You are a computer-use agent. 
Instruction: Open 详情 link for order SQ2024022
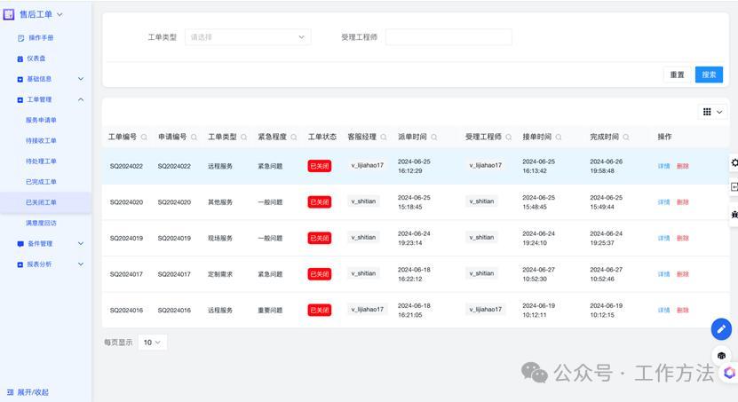(663, 166)
